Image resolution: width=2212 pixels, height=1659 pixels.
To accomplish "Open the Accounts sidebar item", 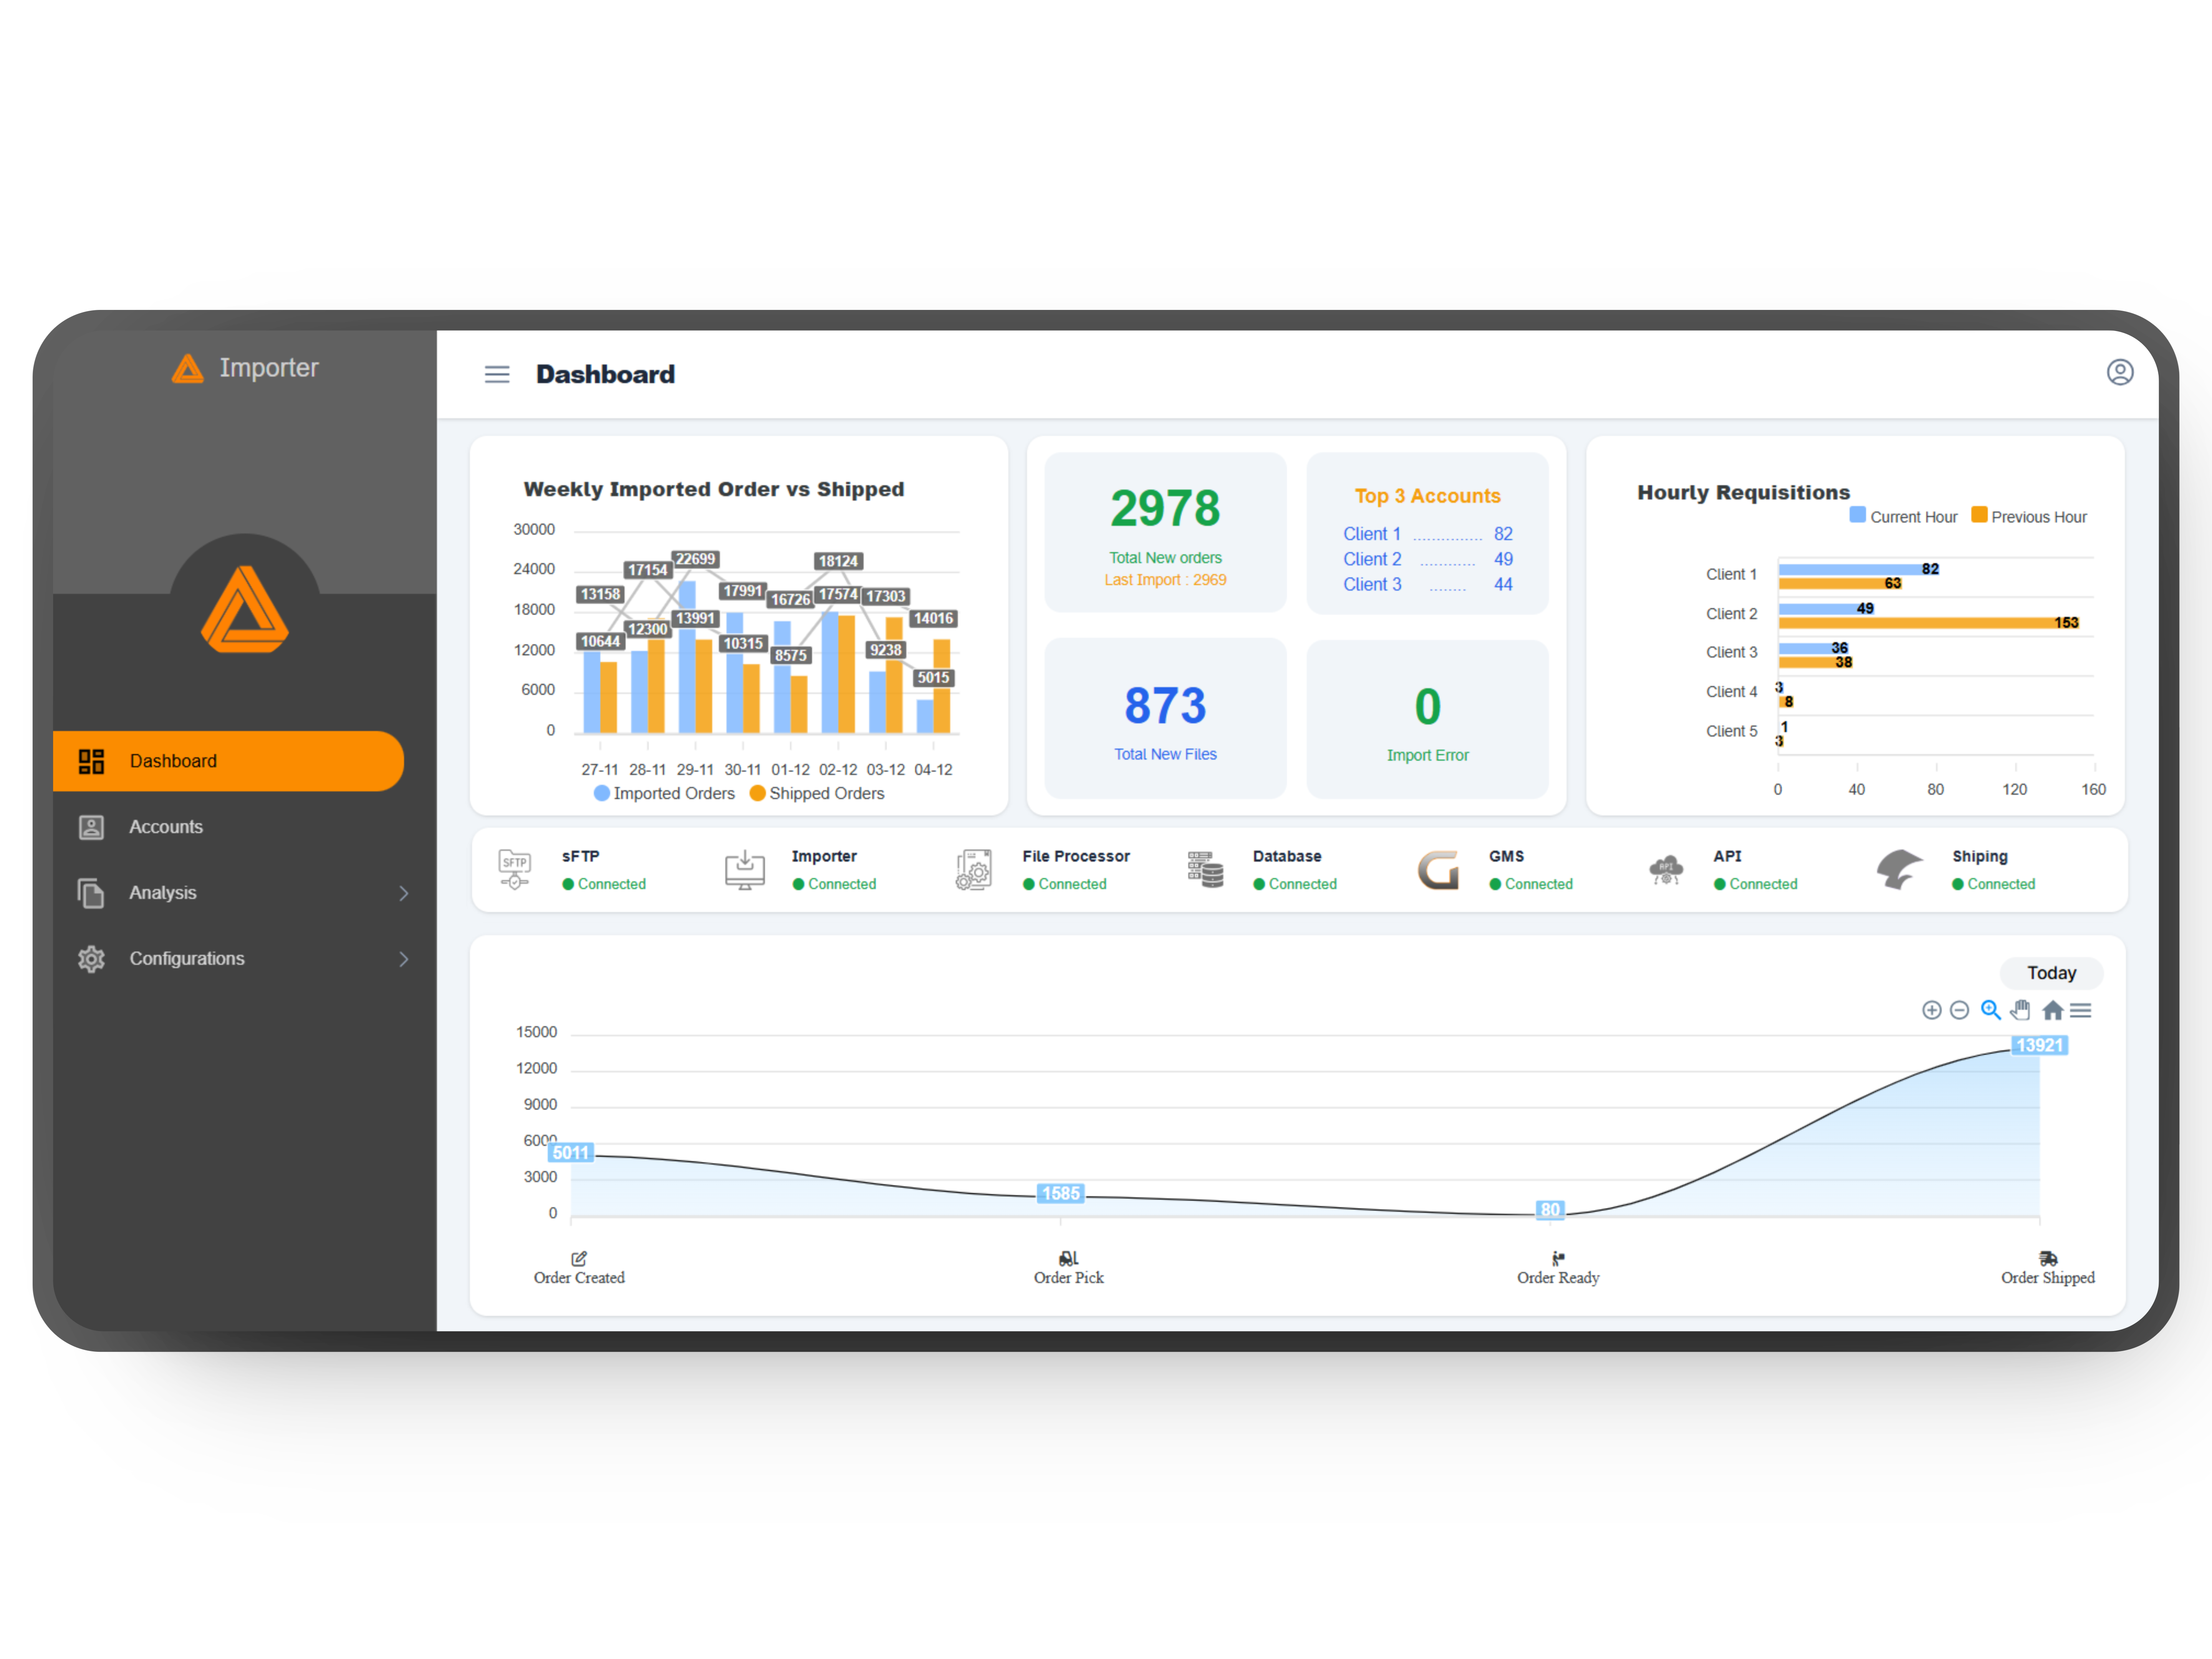I will pos(166,827).
